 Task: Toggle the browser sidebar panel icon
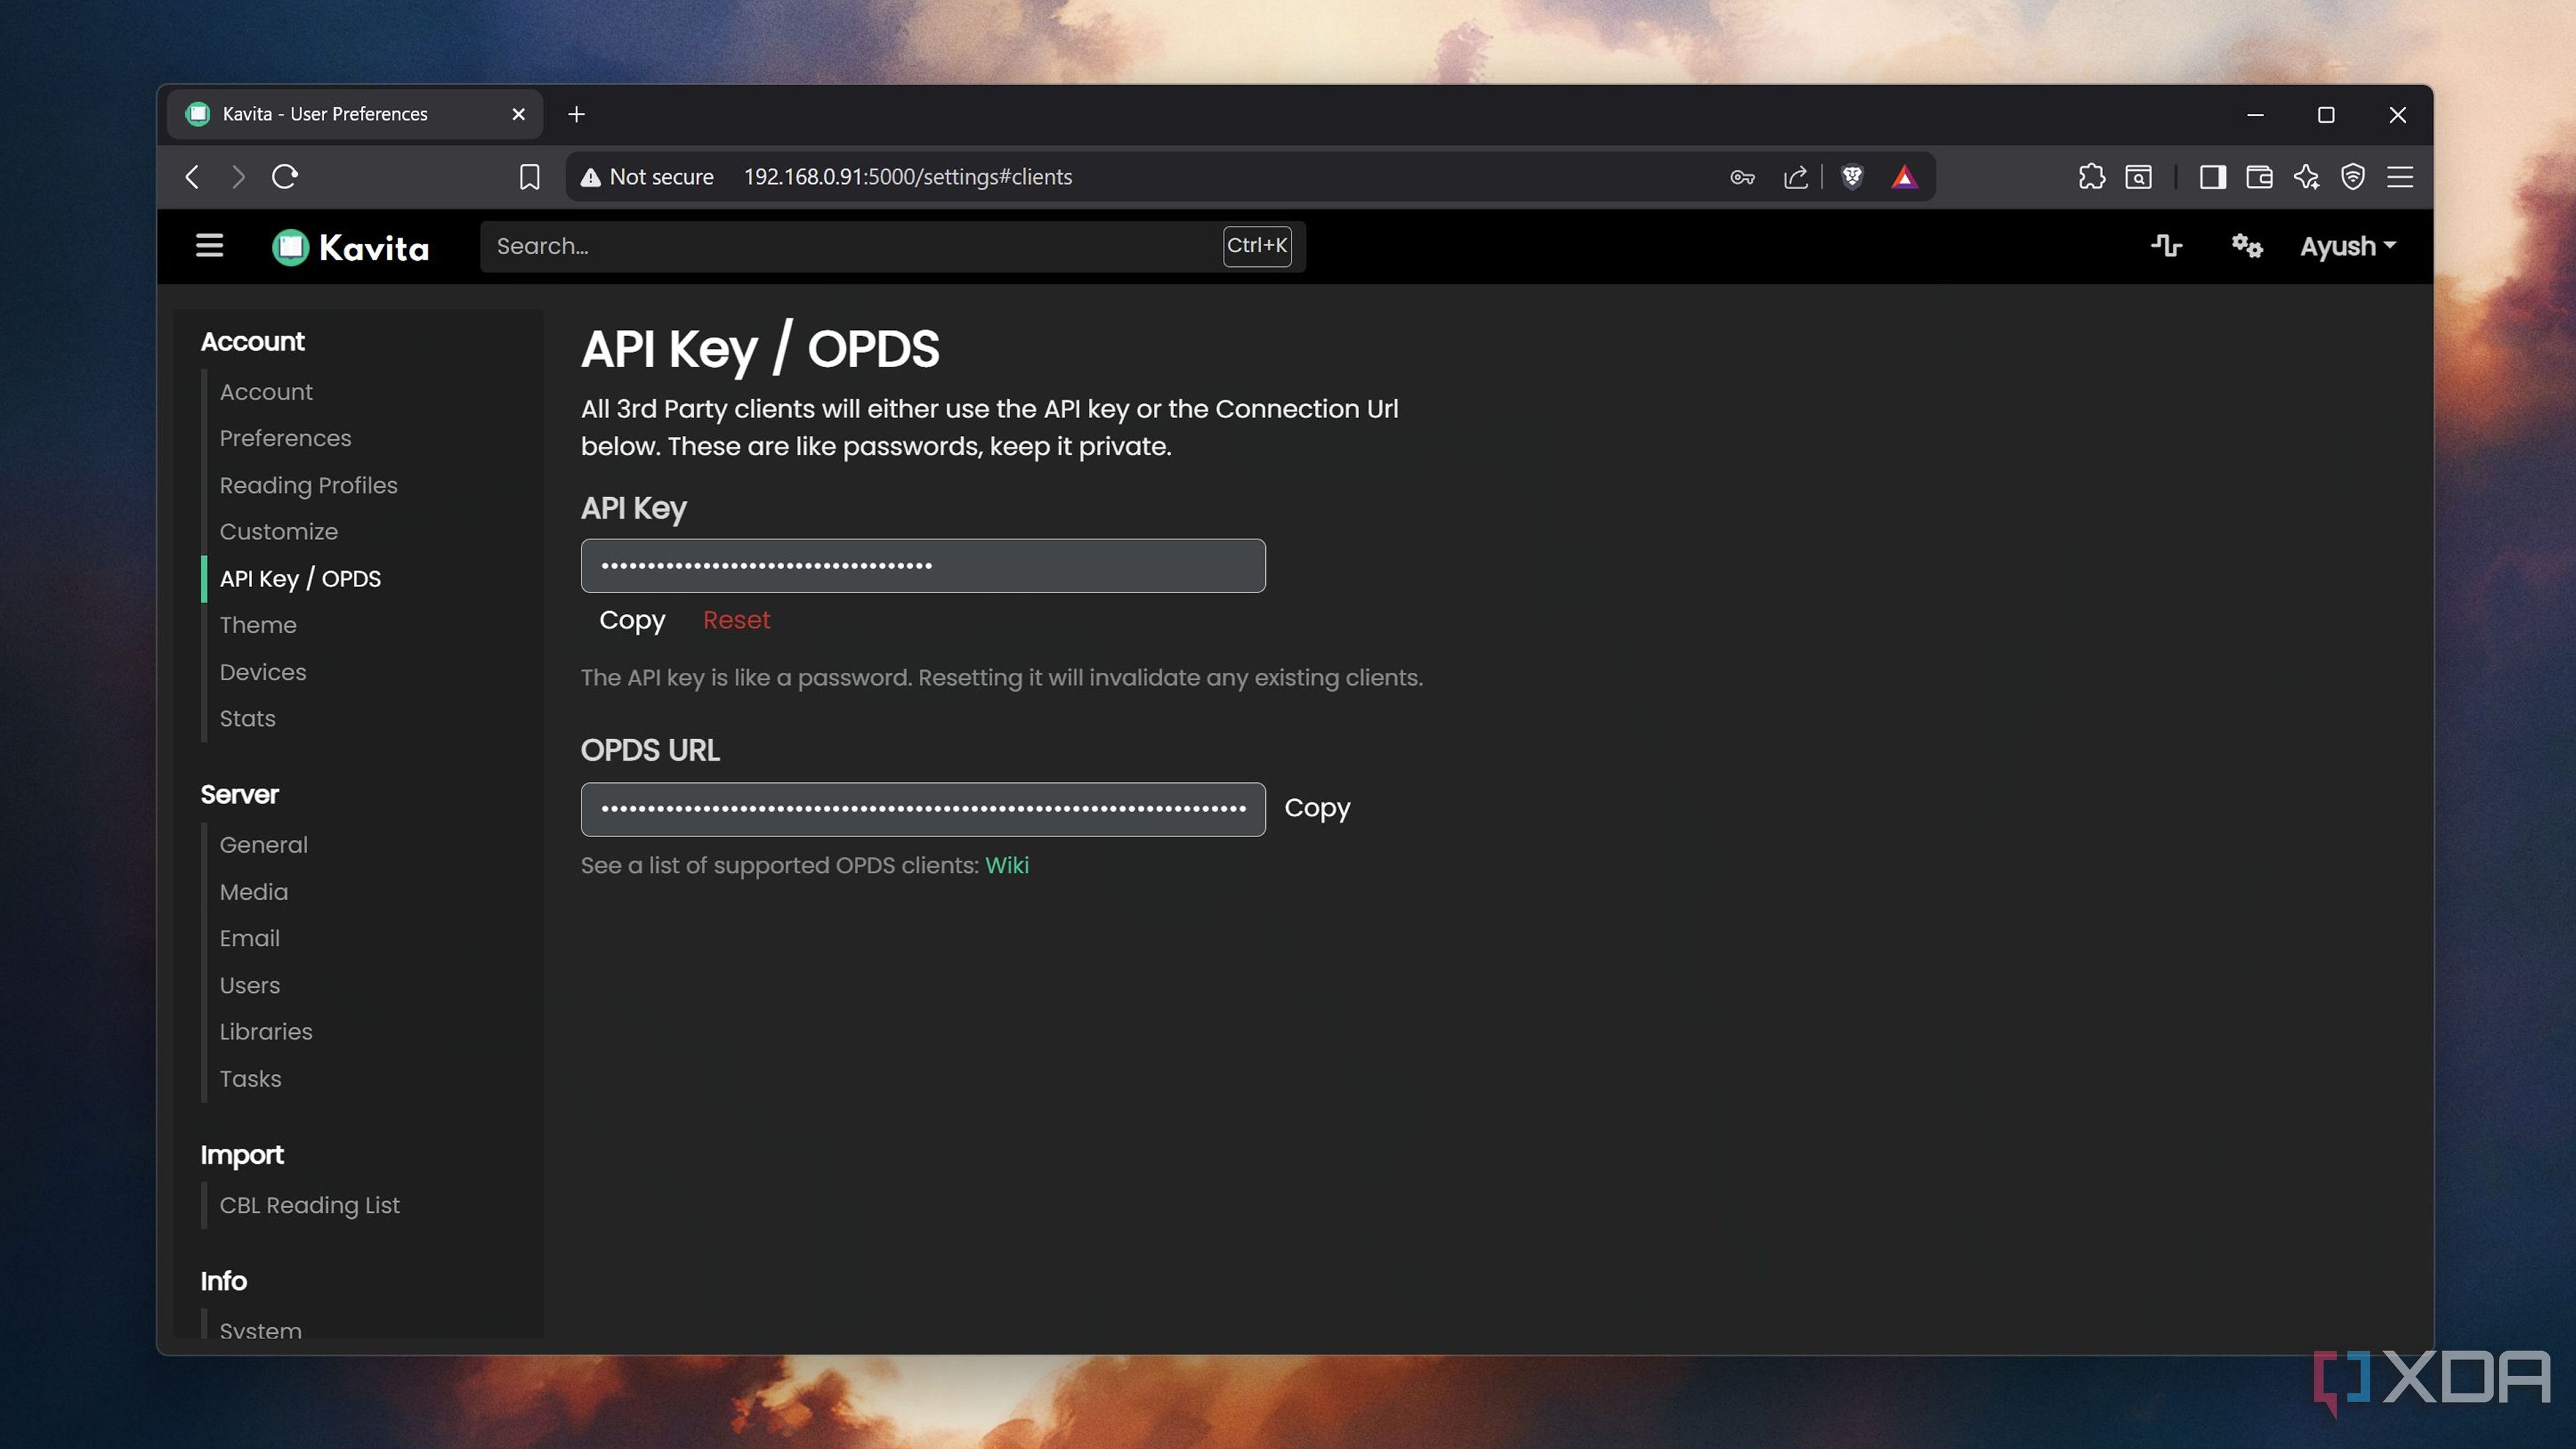click(x=2212, y=177)
